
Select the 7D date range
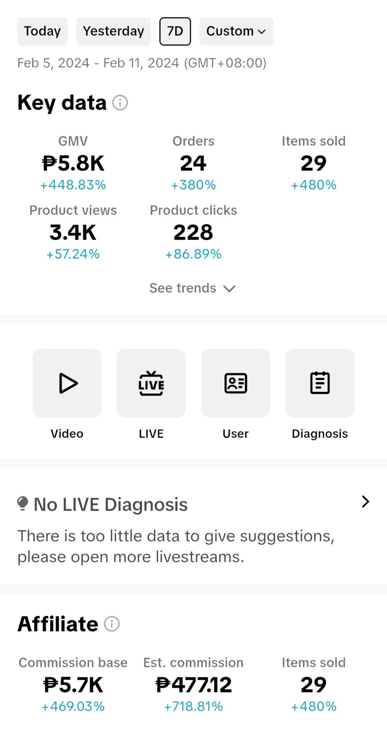(175, 31)
